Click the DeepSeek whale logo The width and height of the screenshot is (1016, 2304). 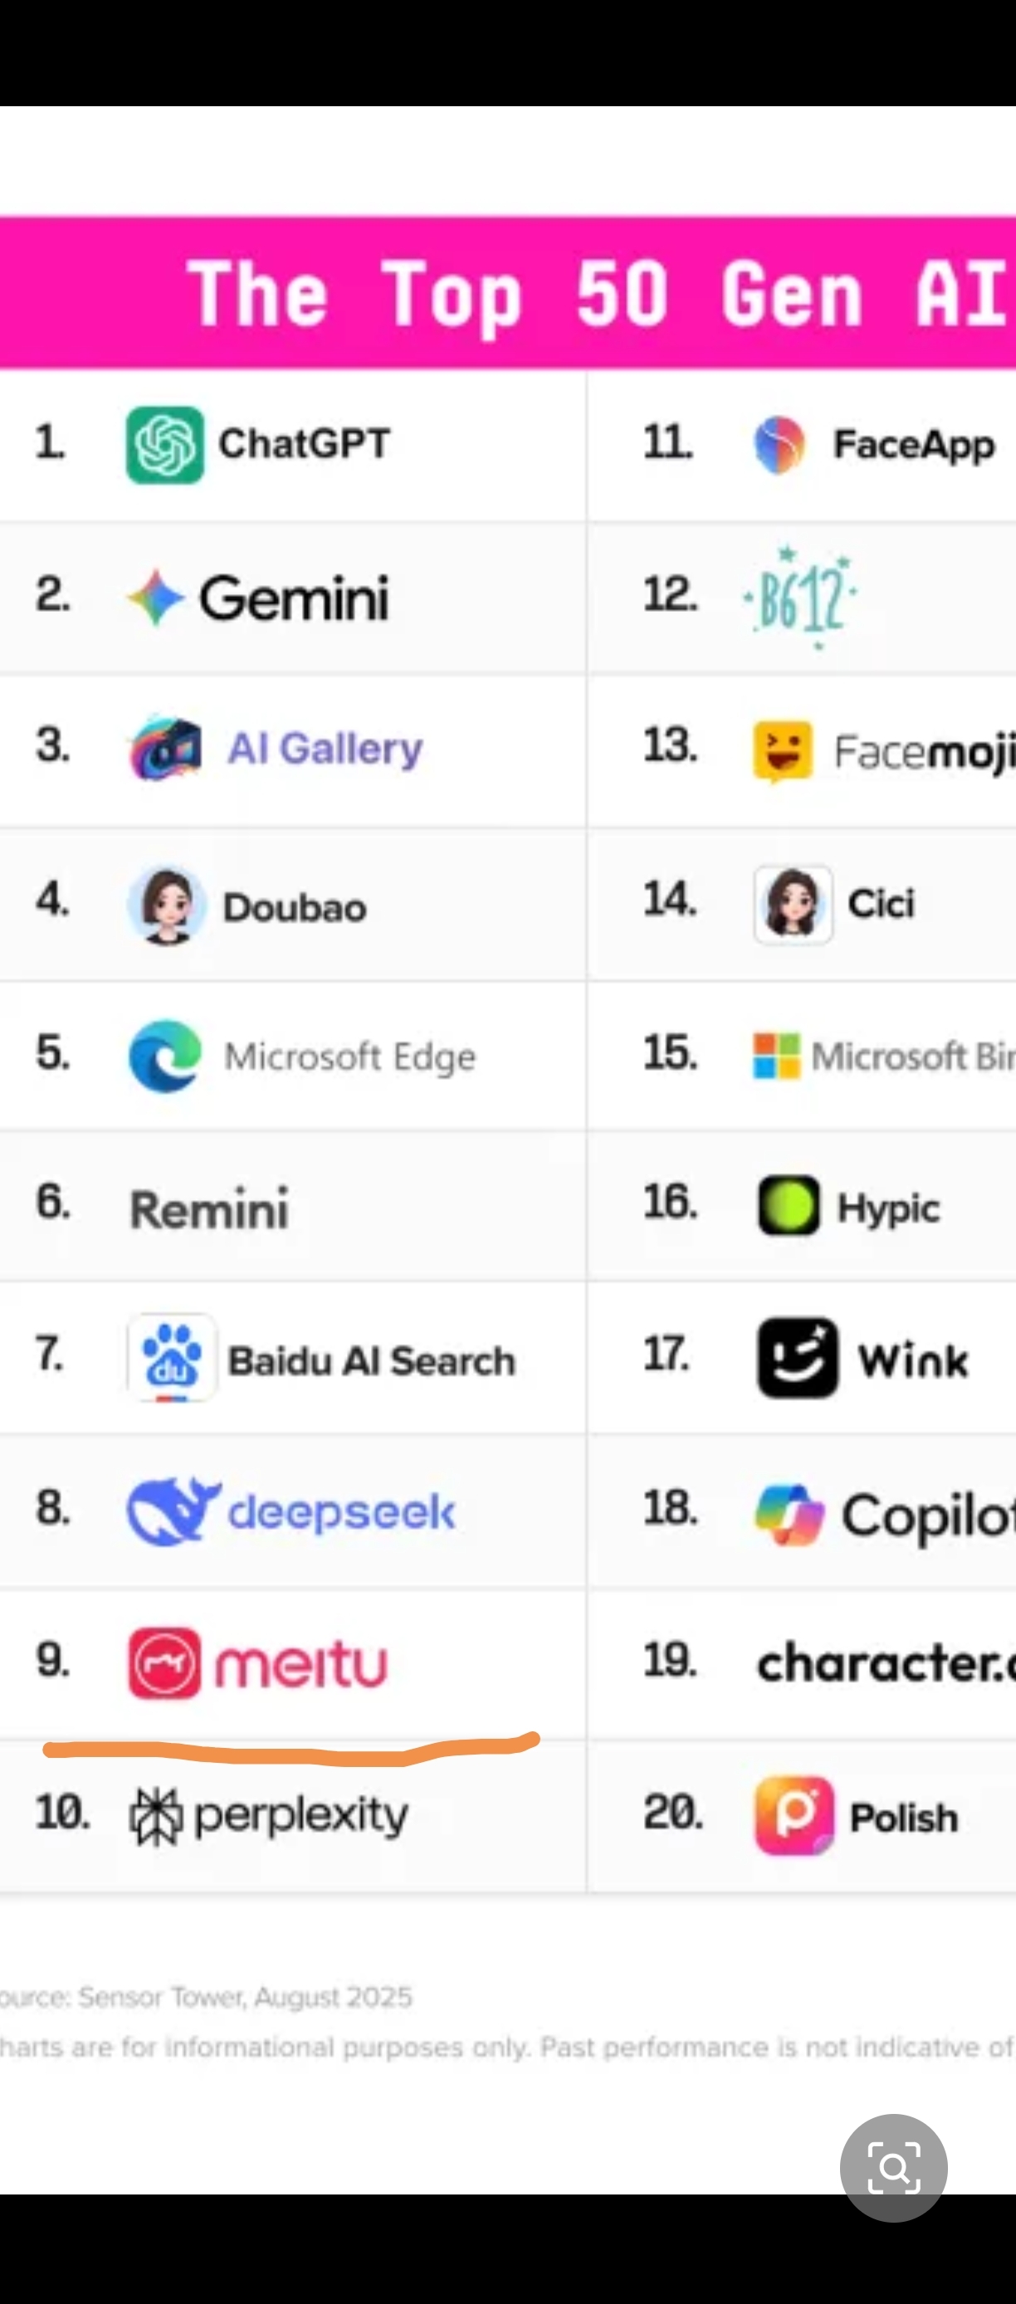pyautogui.click(x=173, y=1511)
